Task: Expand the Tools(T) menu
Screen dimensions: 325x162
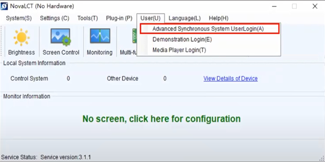Action: pos(87,18)
